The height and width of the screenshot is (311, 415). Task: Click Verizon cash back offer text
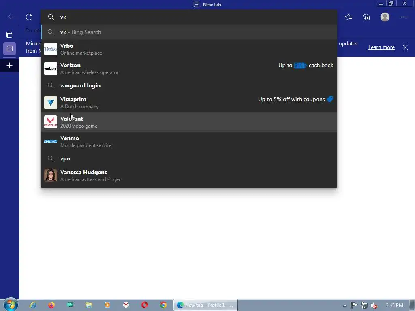306,65
